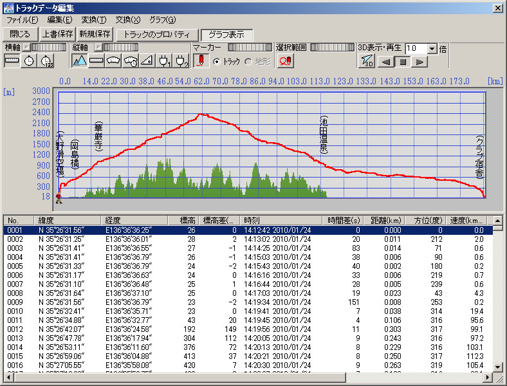The width and height of the screenshot is (507, 386).
Task: Click the トラックのプロパティ button
Action: coord(156,34)
